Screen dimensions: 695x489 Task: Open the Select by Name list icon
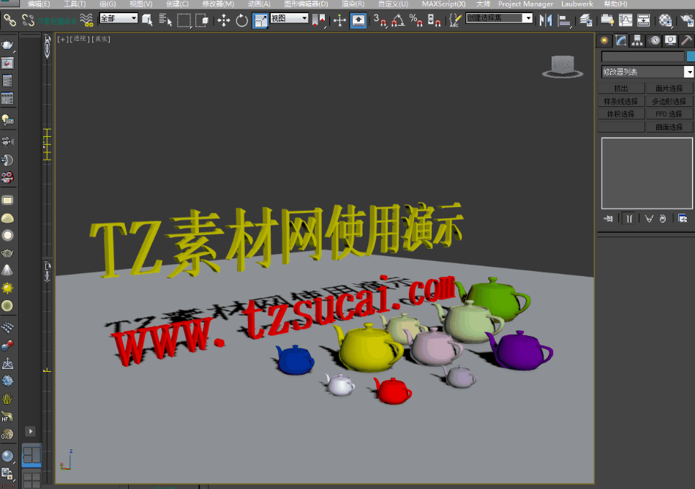click(165, 20)
